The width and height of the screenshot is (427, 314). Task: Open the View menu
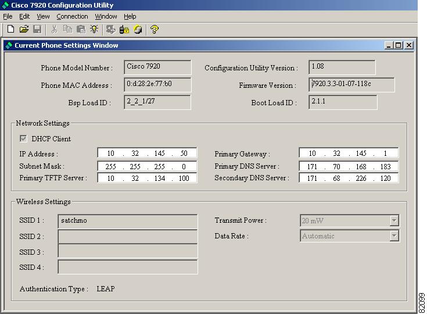click(43, 16)
